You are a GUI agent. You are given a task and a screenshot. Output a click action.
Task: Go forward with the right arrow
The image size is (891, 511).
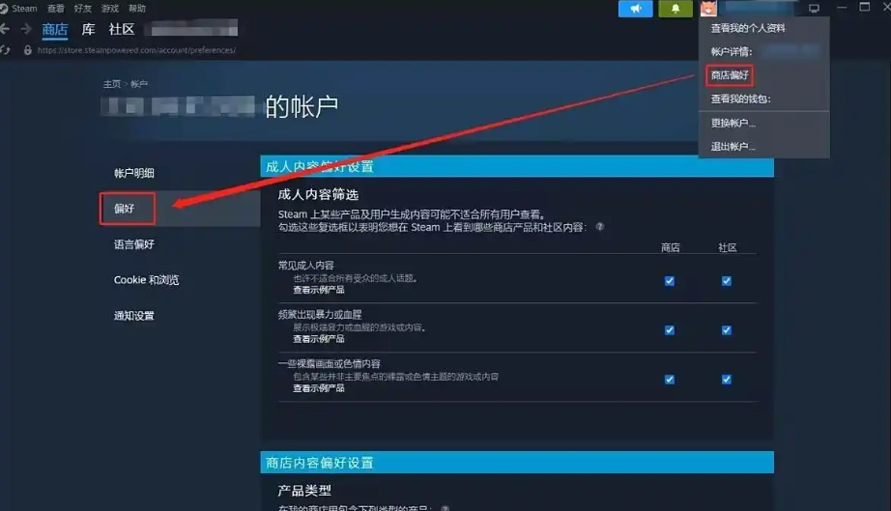[x=26, y=29]
